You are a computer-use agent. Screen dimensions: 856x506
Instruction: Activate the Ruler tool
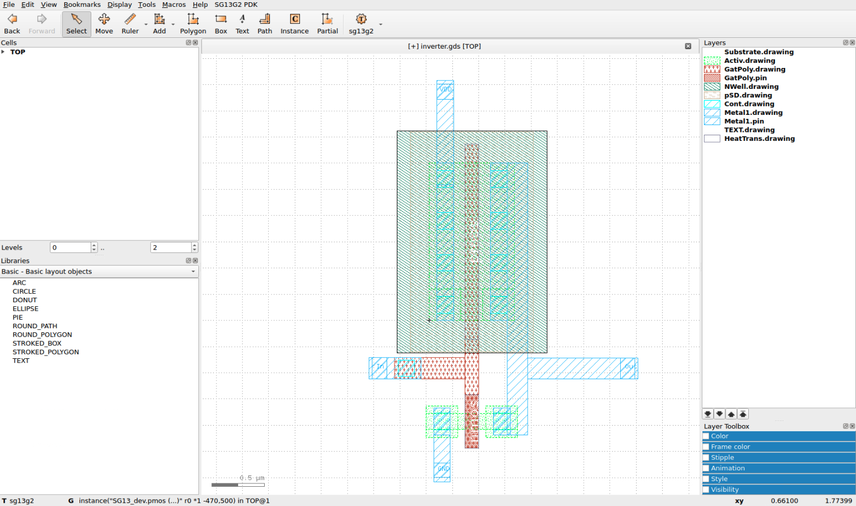pyautogui.click(x=130, y=24)
